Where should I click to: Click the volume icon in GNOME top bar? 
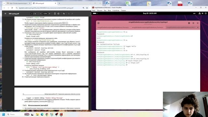[202, 13]
